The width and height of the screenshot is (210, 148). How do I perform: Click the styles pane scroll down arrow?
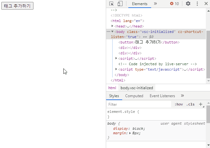(x=208, y=145)
